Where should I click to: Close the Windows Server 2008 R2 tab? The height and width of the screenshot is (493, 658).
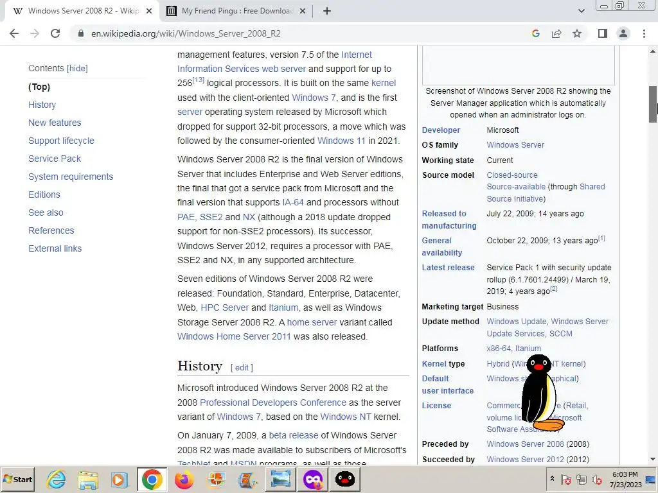[149, 11]
